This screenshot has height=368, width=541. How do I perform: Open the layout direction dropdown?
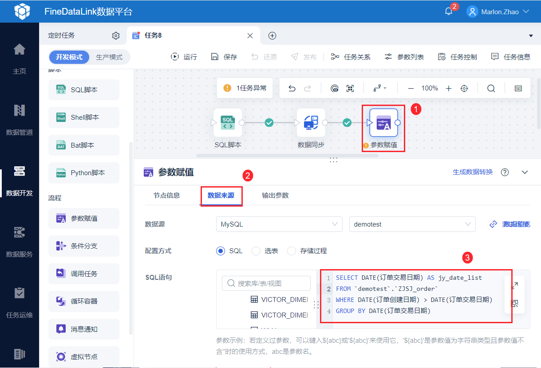click(380, 88)
